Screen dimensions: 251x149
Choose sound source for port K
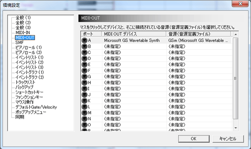click(x=199, y=101)
